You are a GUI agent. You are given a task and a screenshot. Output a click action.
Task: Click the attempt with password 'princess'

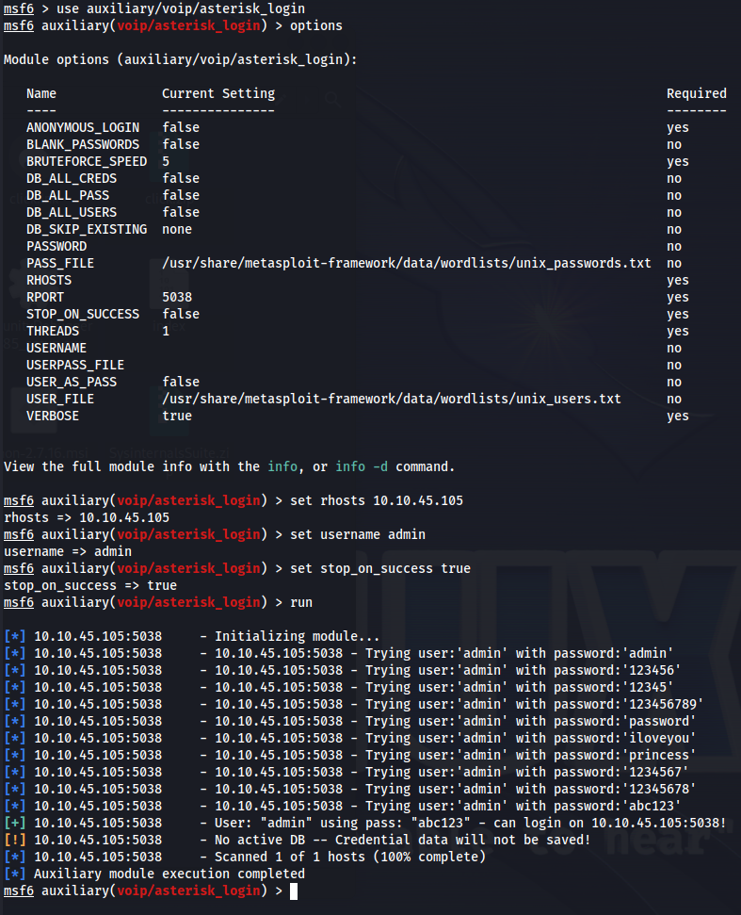click(350, 754)
